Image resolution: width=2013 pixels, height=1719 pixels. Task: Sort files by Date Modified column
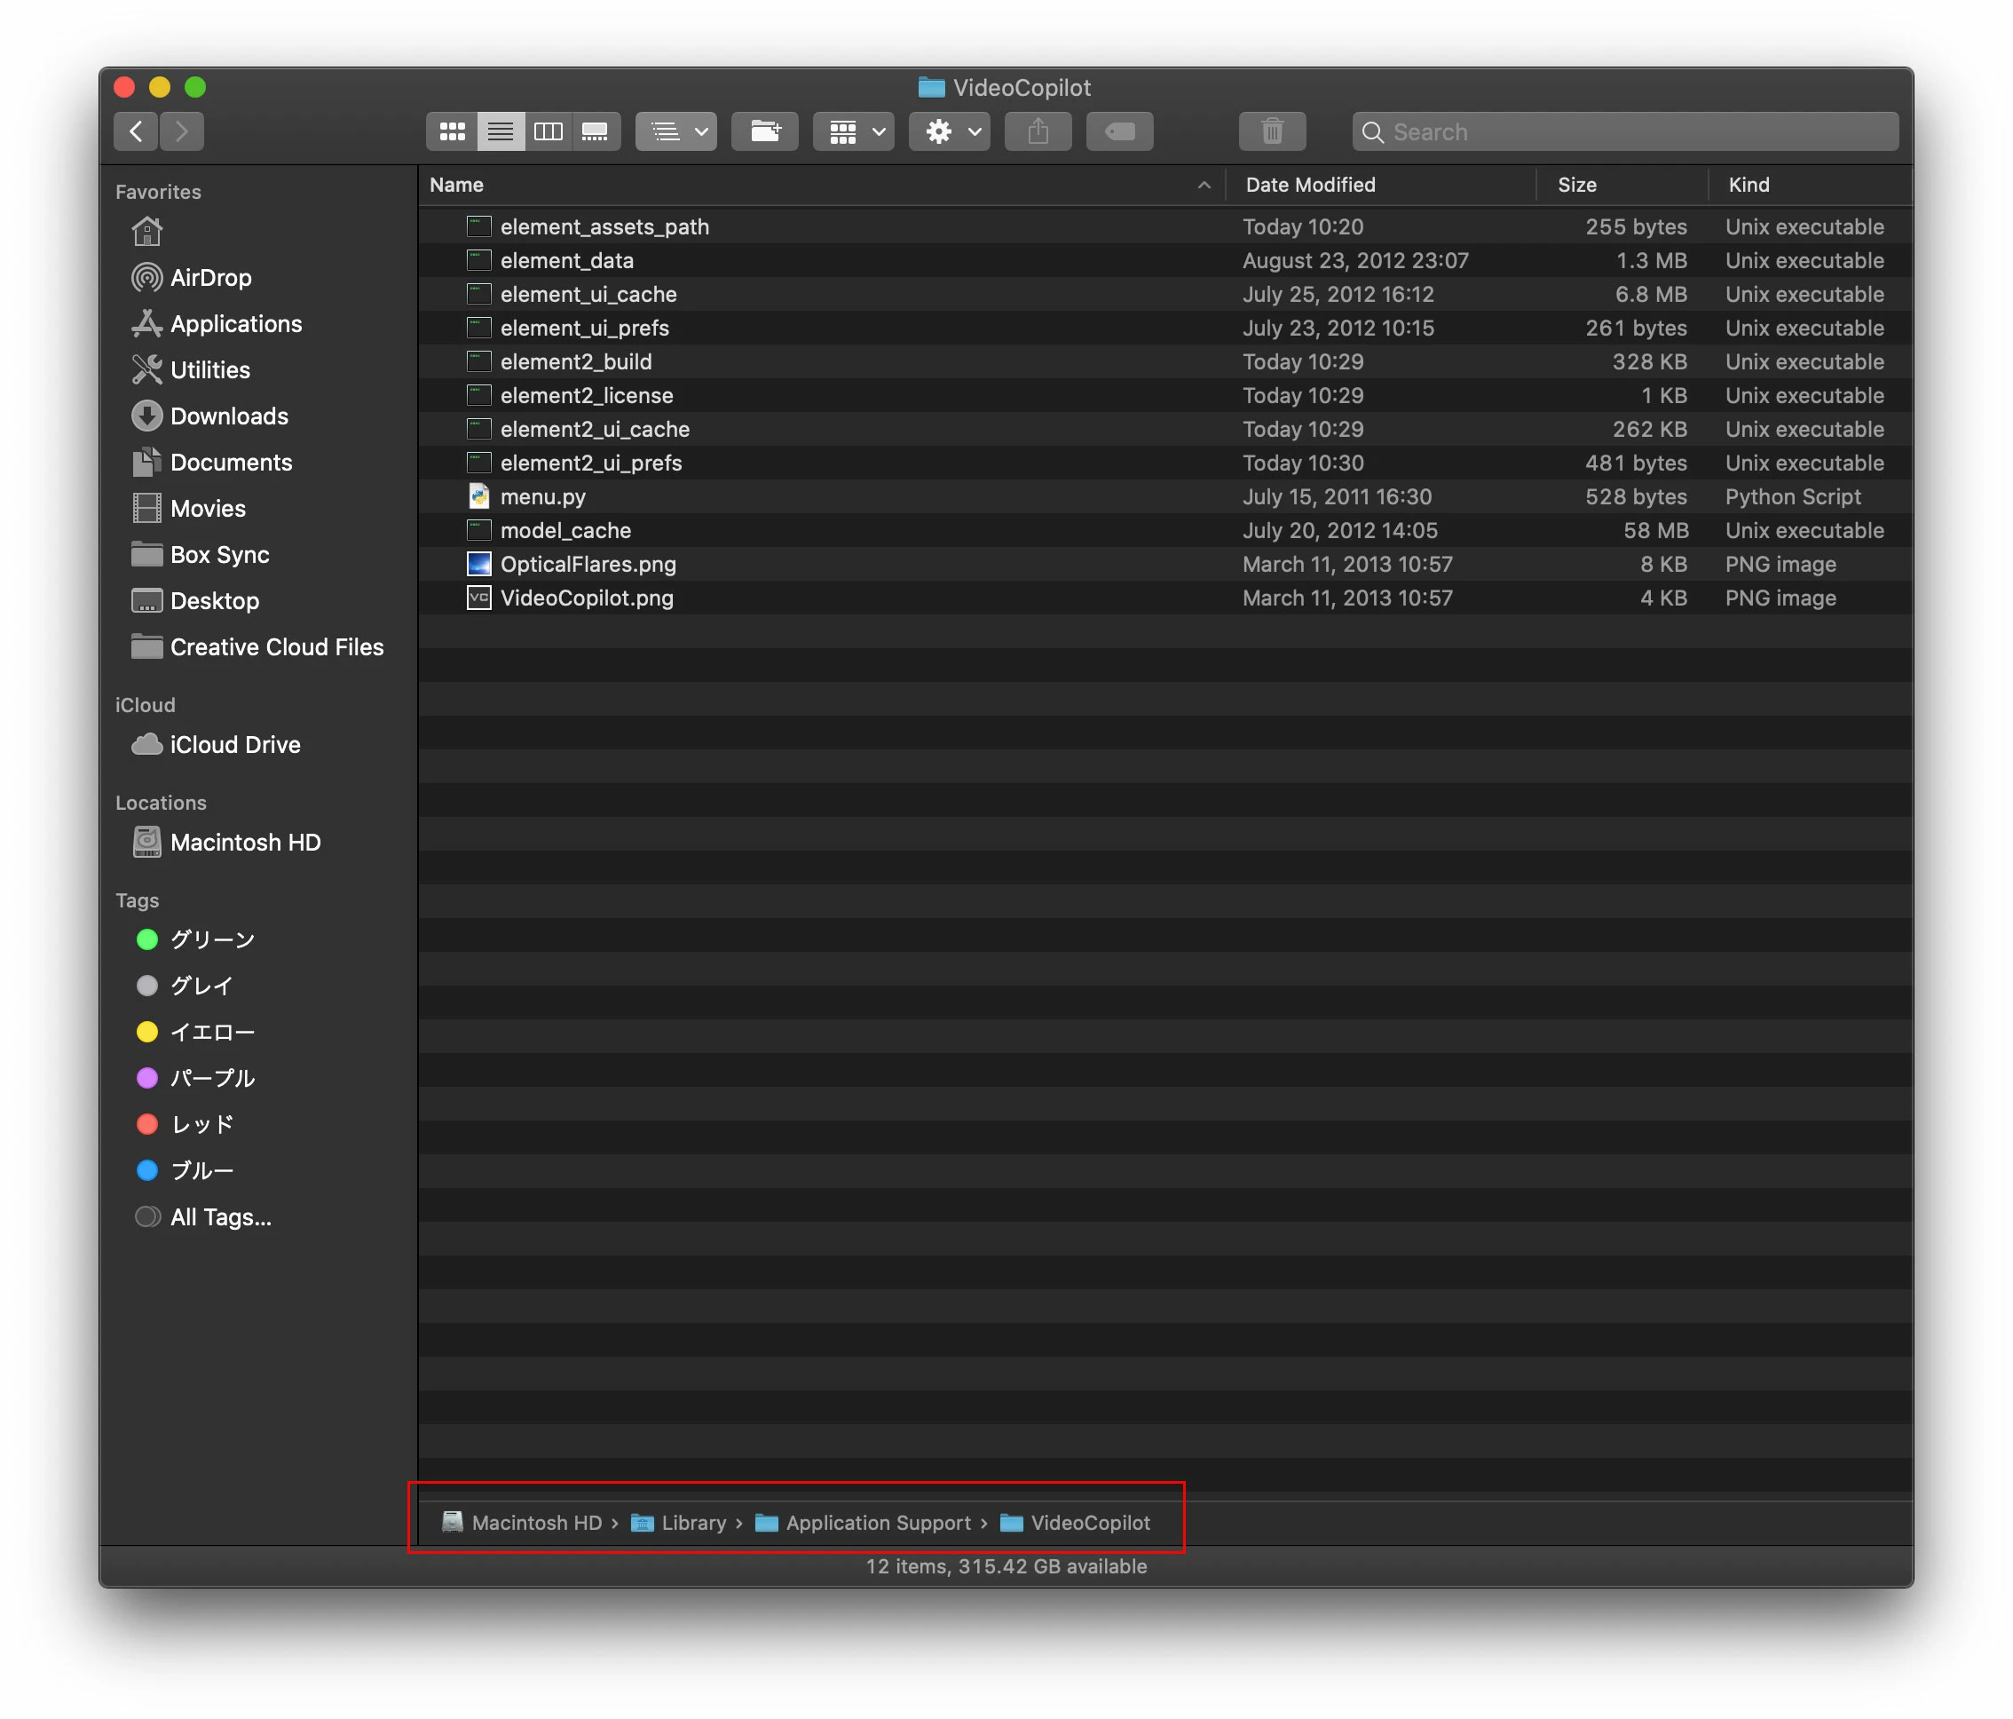coord(1310,185)
